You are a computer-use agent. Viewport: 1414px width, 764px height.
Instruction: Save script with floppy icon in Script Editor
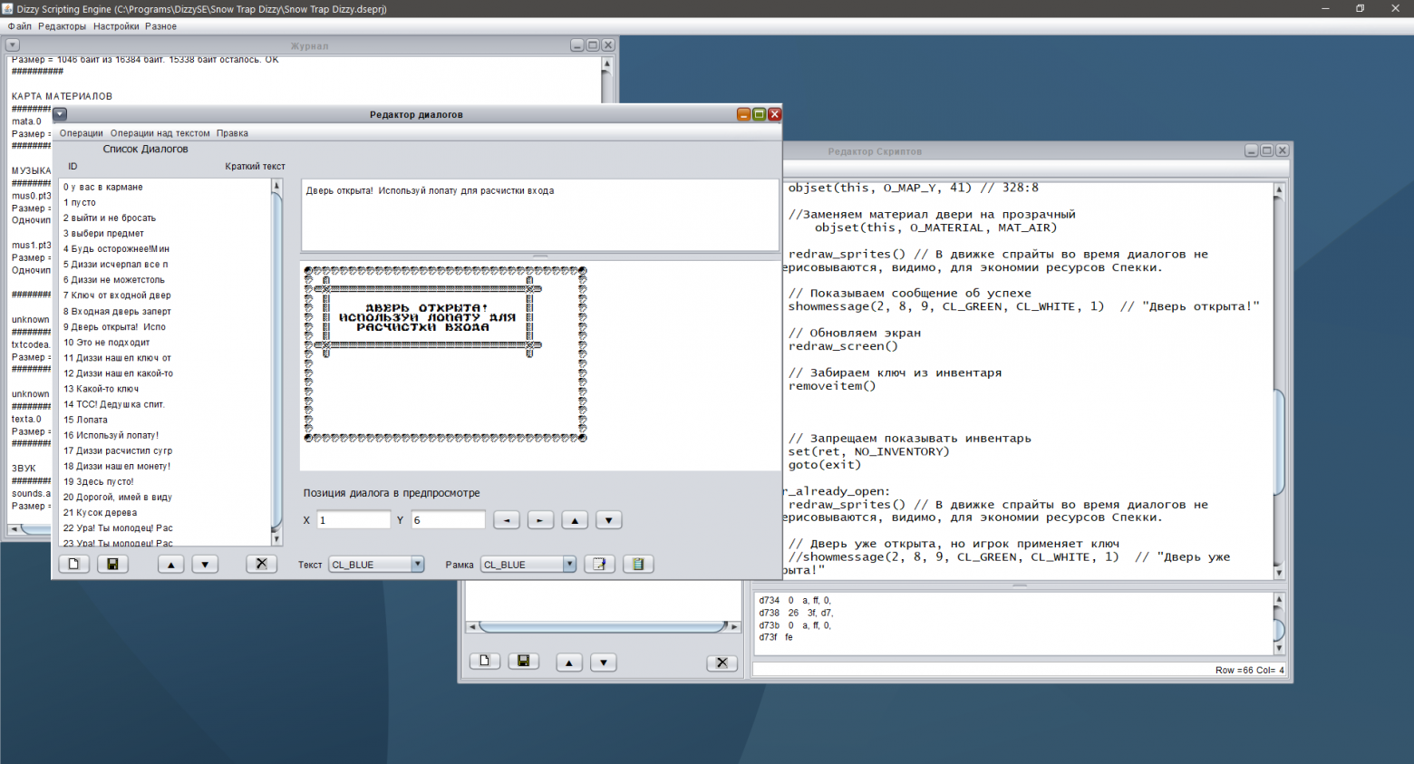[523, 662]
